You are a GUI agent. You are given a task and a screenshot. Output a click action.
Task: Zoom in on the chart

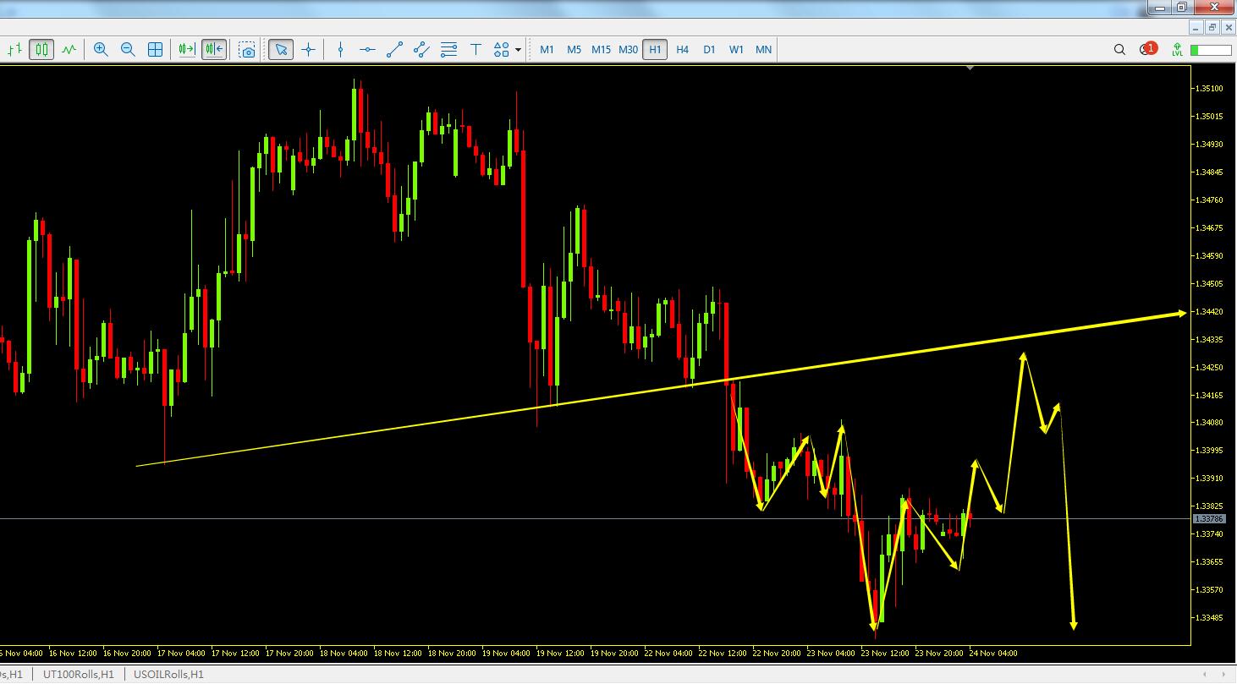[101, 50]
